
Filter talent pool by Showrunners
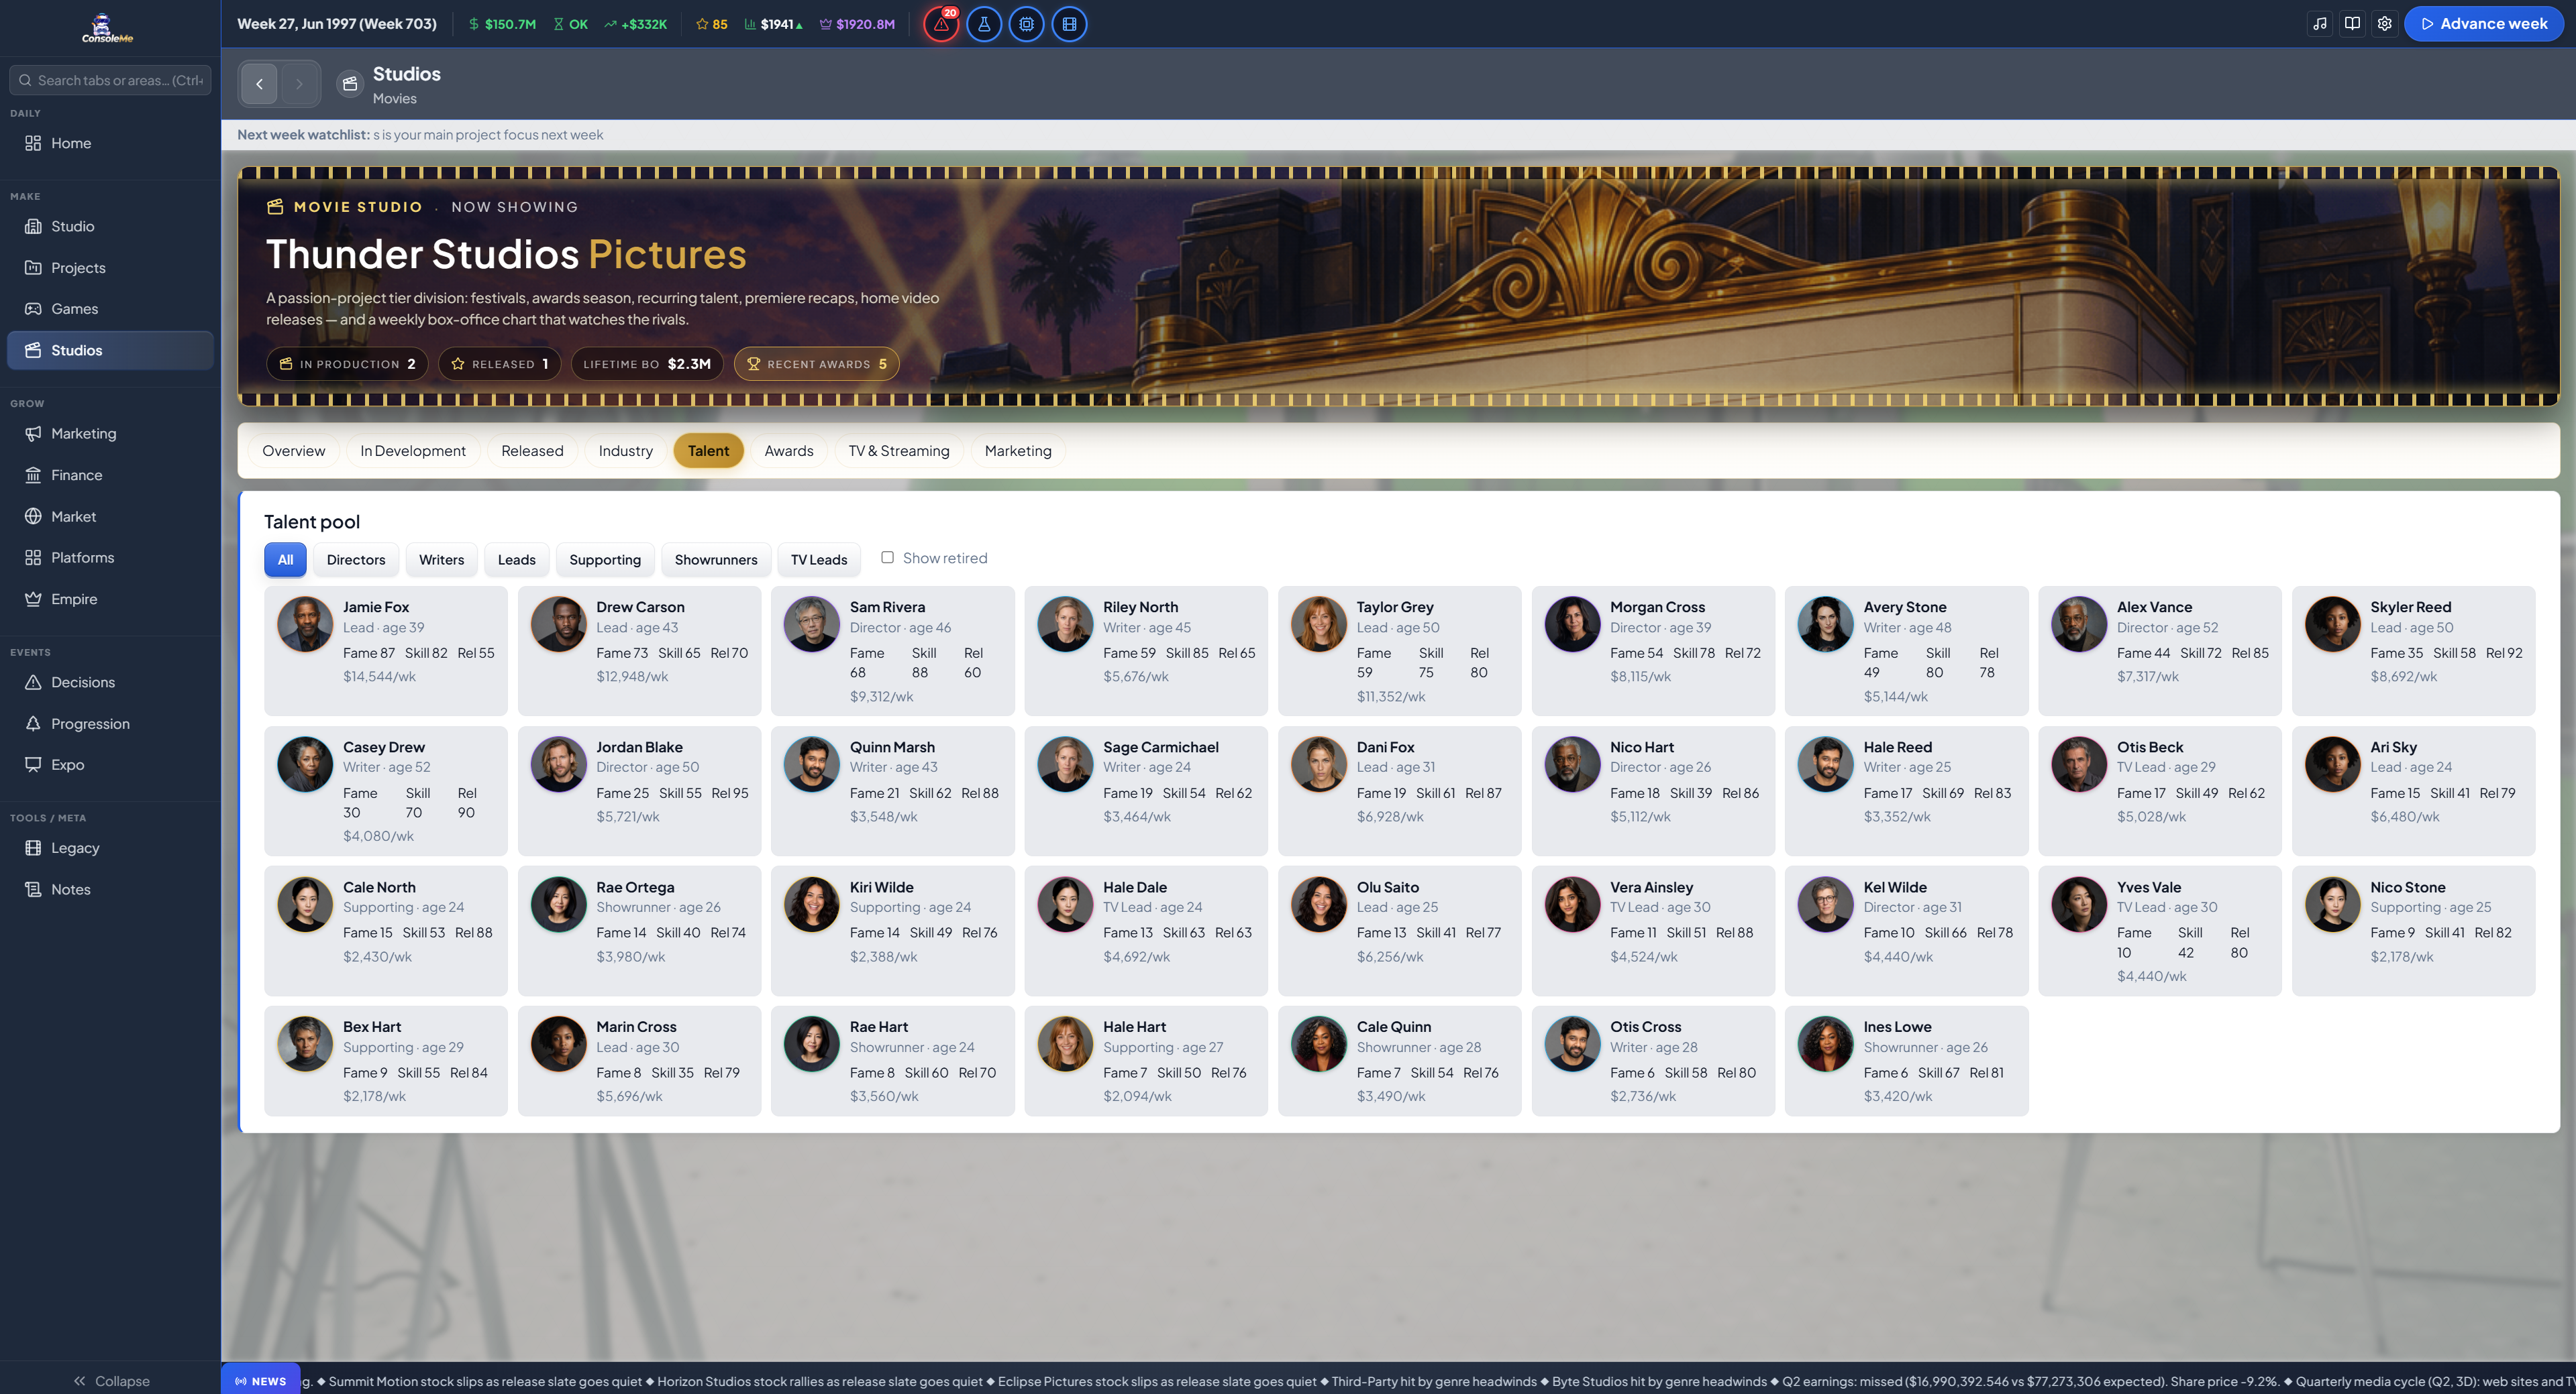[x=716, y=560]
